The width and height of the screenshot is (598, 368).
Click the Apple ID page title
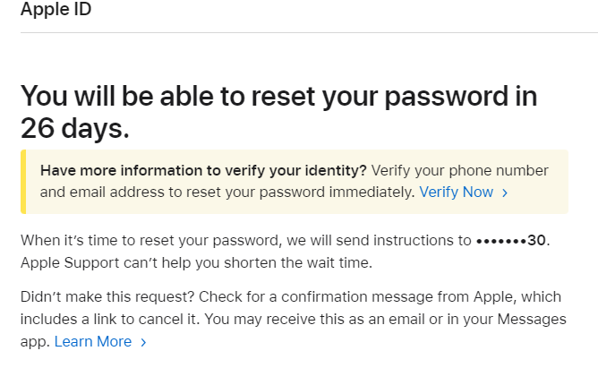coord(56,10)
